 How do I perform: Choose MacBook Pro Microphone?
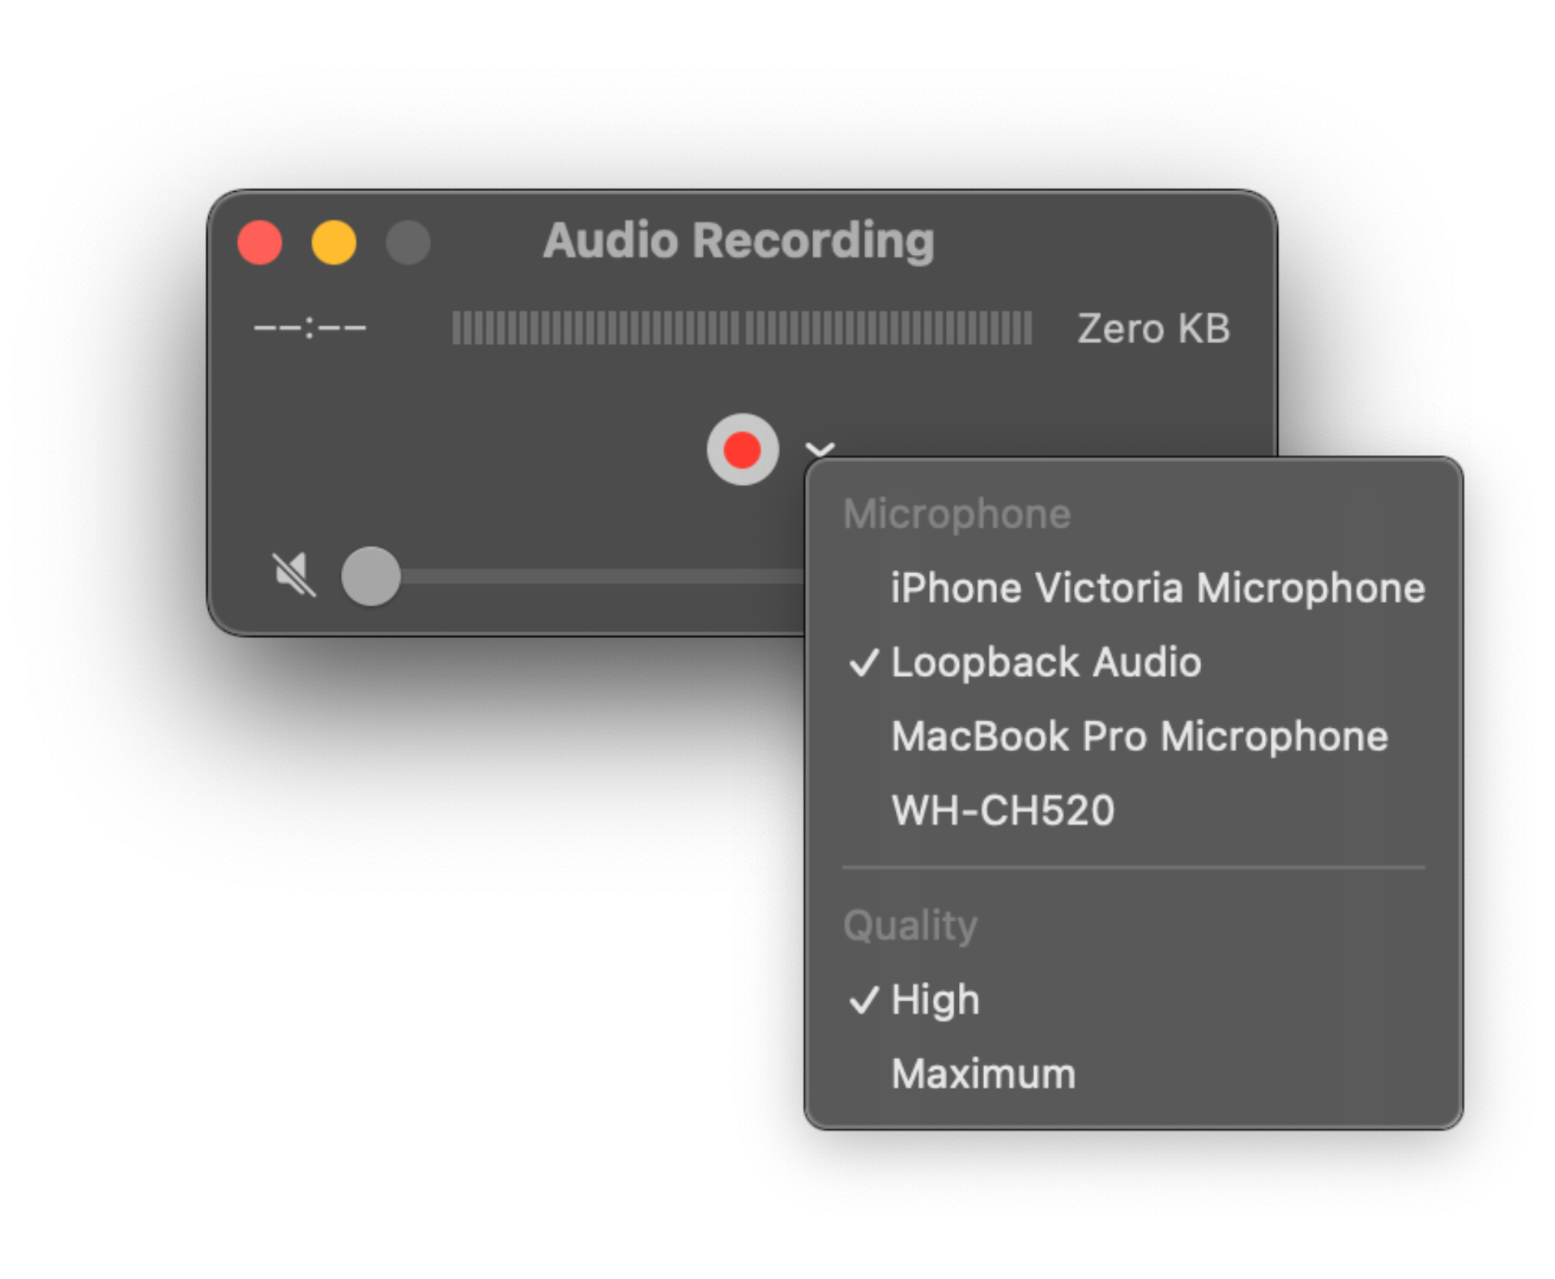(x=1133, y=737)
